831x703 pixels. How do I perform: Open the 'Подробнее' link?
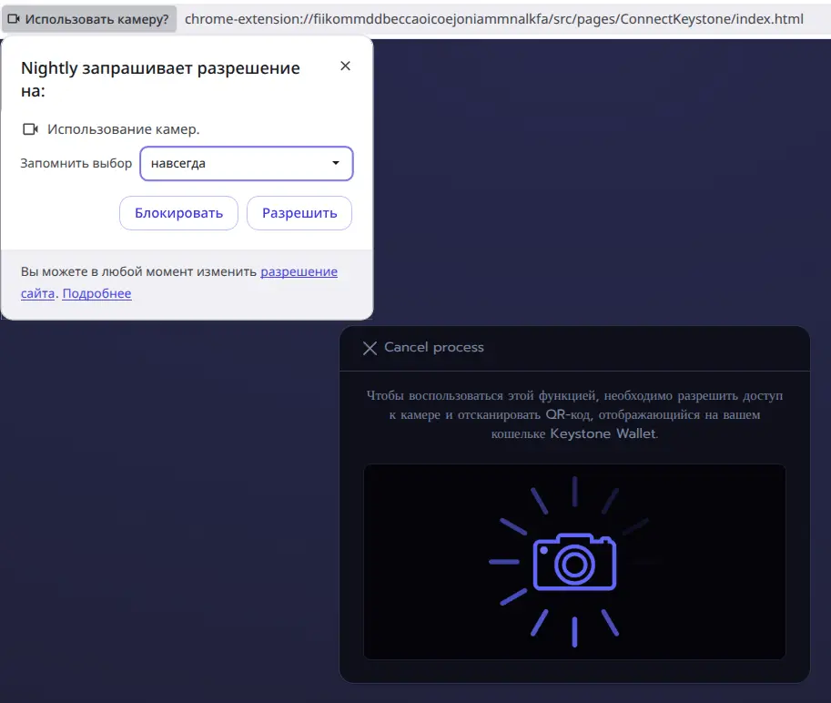tap(96, 293)
